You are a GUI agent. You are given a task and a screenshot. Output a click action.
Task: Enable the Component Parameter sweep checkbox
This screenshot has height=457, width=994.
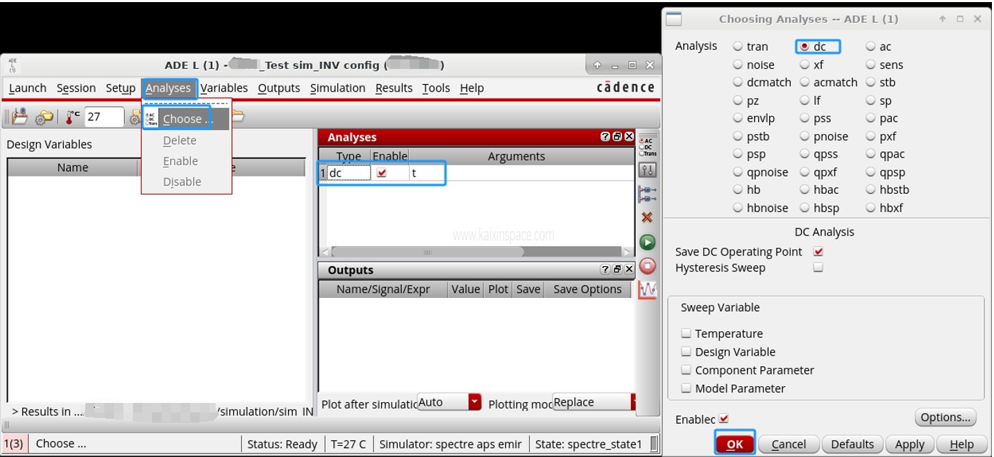pyautogui.click(x=686, y=370)
